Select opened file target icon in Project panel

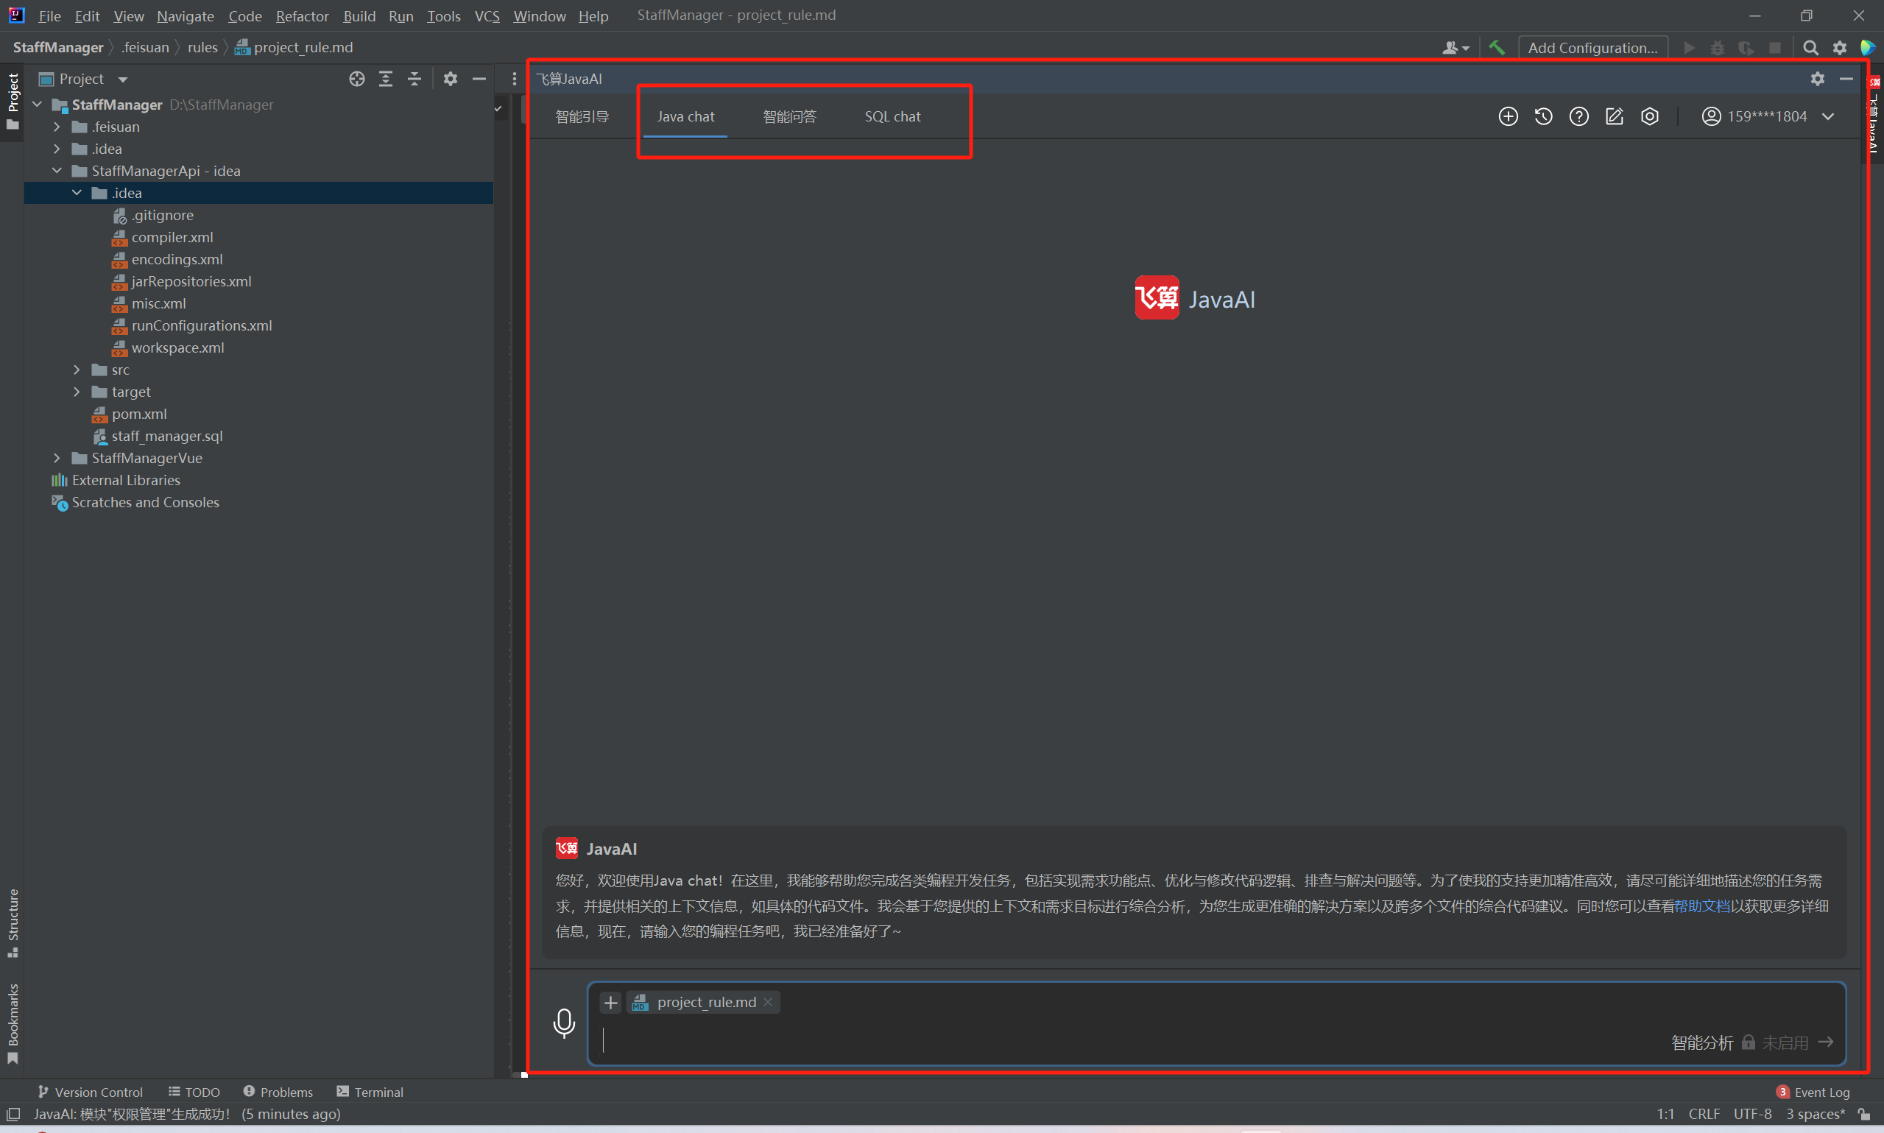tap(356, 79)
